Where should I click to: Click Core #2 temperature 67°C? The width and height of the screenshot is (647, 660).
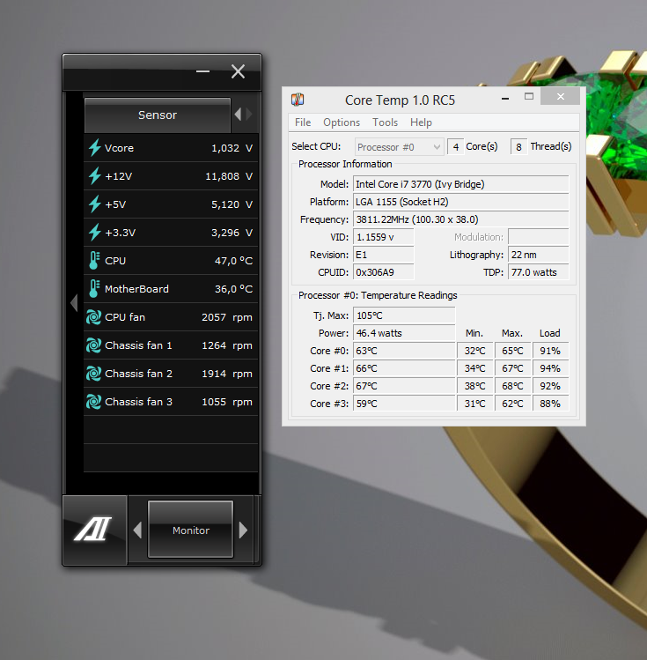click(x=404, y=387)
